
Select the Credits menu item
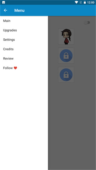pos(24,49)
